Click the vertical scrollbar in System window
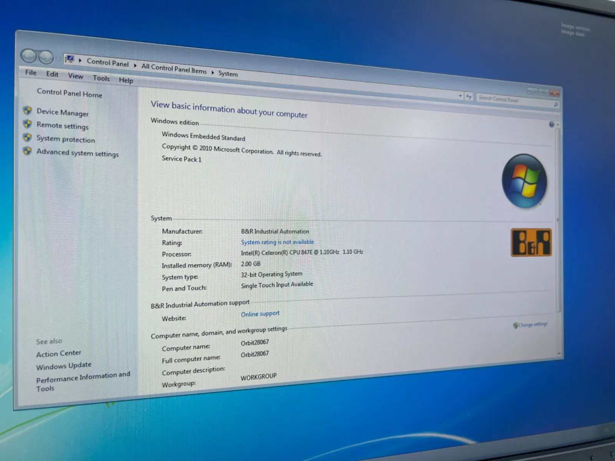The image size is (615, 461). tap(558, 219)
